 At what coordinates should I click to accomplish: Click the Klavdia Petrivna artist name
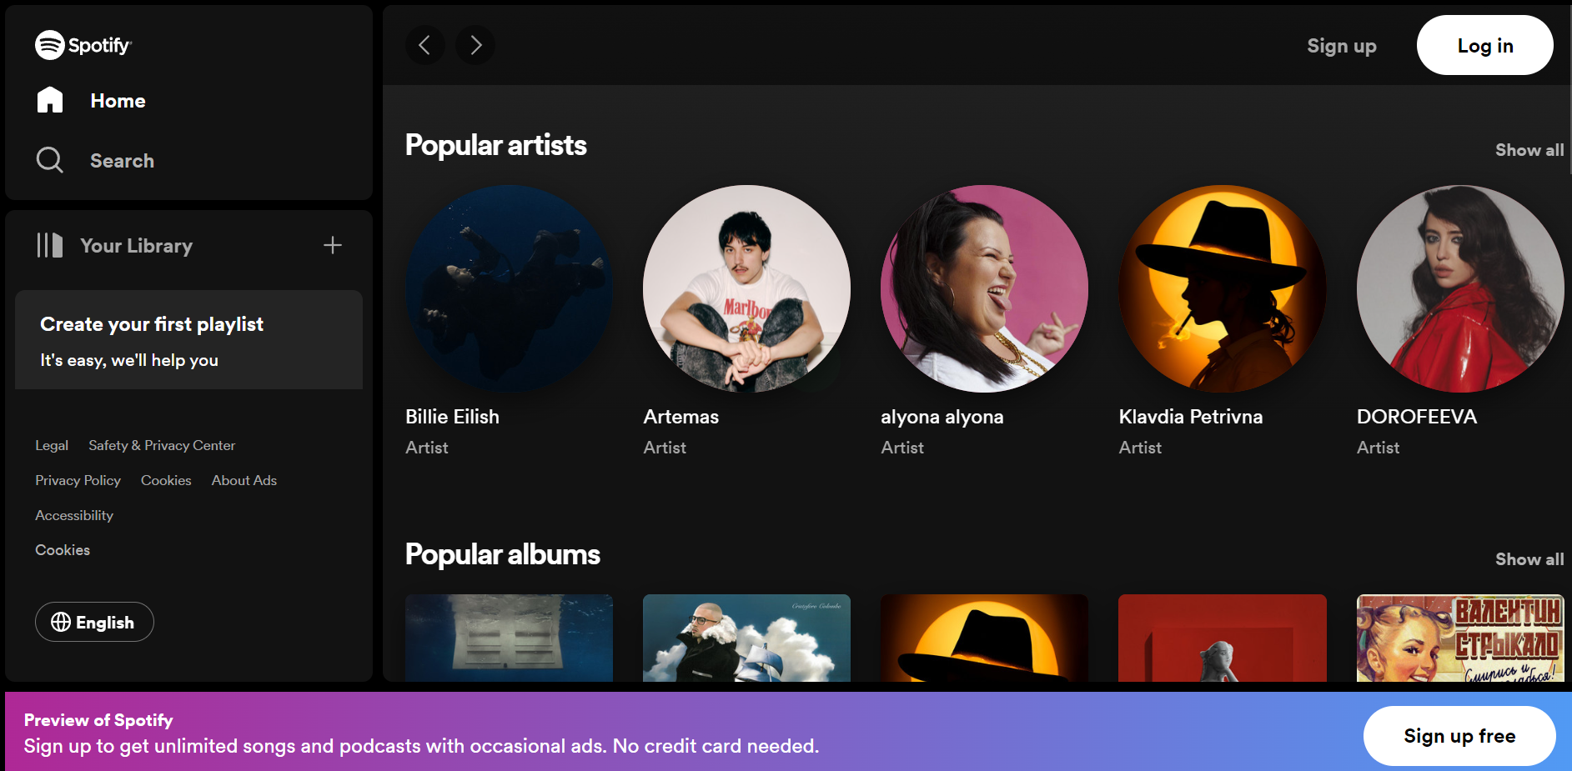point(1191,417)
